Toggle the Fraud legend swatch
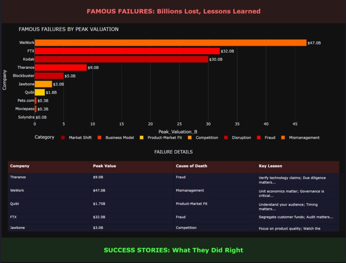 259,138
